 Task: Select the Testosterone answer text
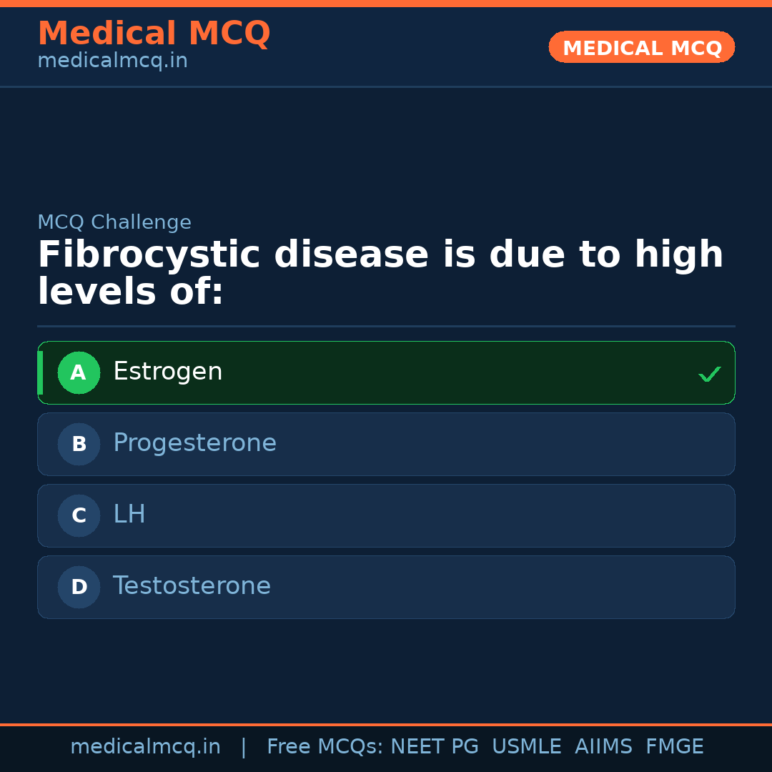click(192, 586)
